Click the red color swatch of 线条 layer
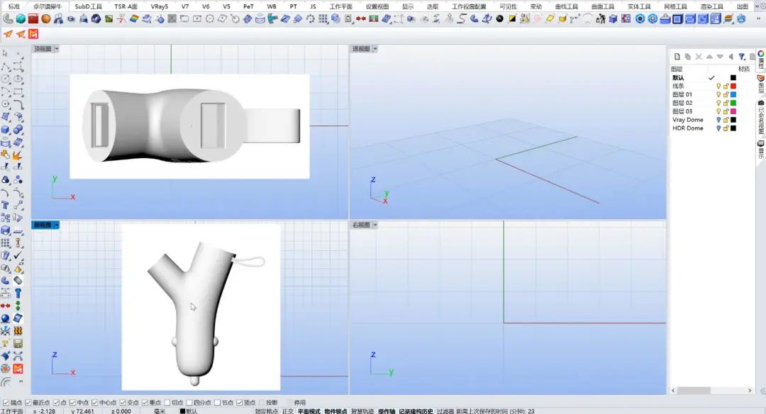Screen dimensions: 766x414 [733, 86]
